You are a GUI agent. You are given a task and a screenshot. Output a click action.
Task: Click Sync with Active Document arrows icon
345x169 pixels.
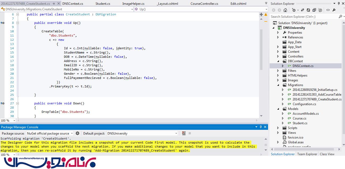point(302,10)
